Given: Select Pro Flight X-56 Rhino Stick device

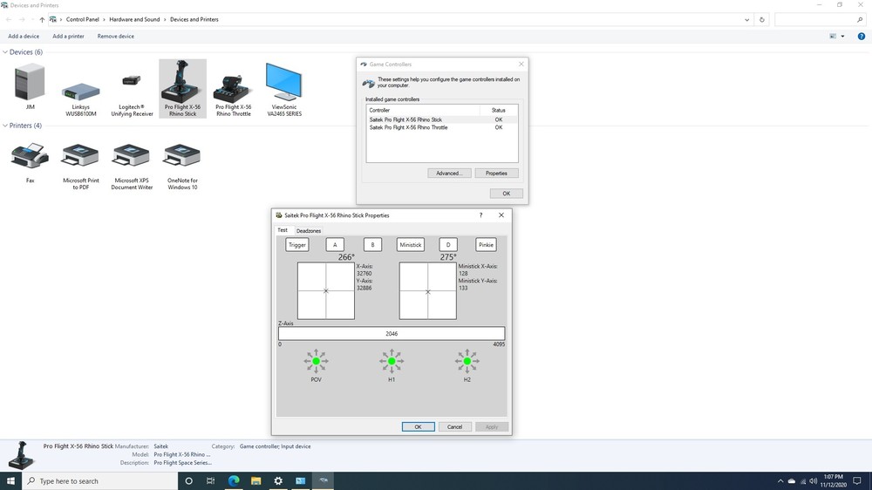Looking at the screenshot, I should coord(182,88).
